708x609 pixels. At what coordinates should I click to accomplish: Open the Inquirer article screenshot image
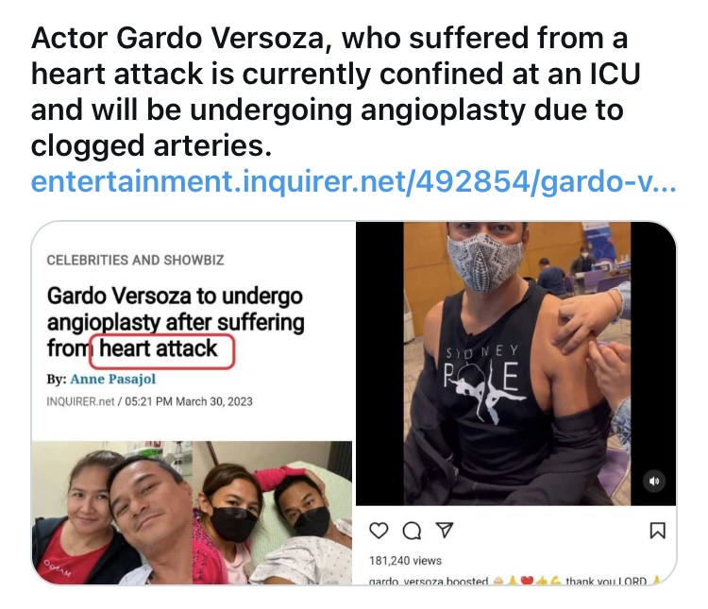(192, 403)
